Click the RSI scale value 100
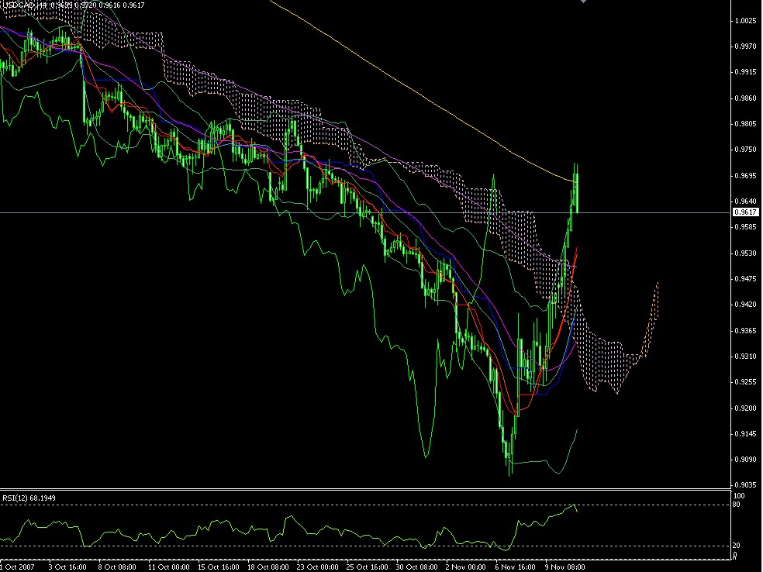This screenshot has height=572, width=763. coord(739,496)
